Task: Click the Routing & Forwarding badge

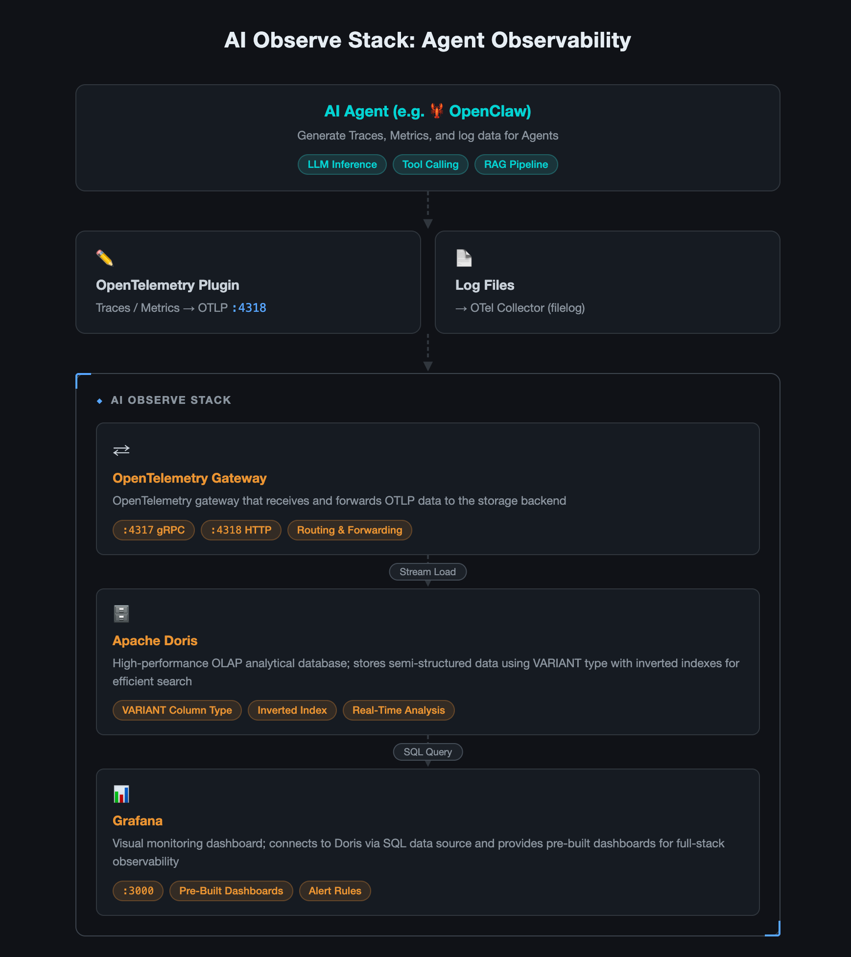Action: pos(350,530)
